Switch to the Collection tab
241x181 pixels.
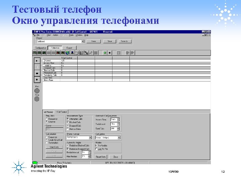pyautogui.click(x=55, y=48)
